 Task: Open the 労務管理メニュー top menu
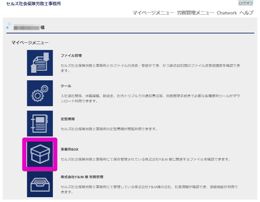(x=196, y=13)
